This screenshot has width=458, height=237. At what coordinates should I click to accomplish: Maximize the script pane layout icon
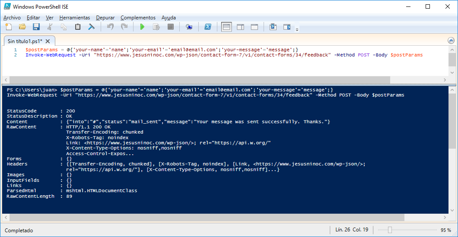point(254,27)
